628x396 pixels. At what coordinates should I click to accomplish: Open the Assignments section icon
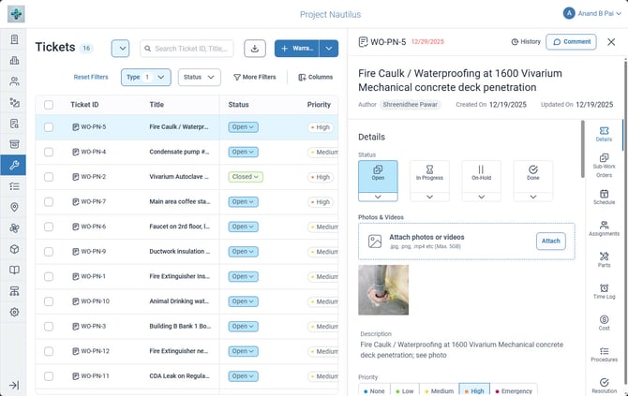point(604,228)
